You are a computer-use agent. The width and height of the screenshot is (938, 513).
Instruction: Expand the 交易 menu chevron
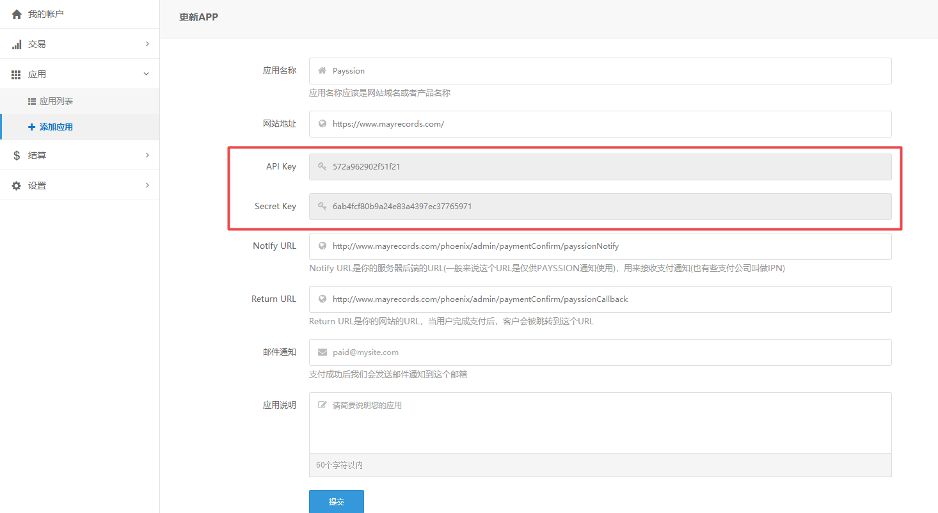[147, 44]
